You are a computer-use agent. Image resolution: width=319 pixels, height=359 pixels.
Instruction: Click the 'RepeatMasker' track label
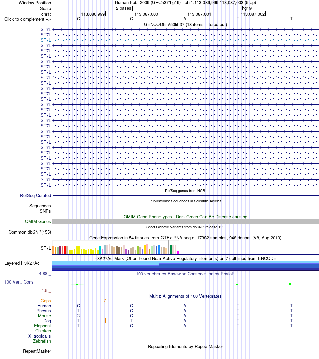coord(37,351)
